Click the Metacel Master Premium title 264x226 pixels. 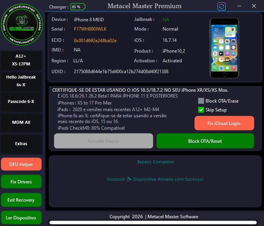click(x=144, y=6)
